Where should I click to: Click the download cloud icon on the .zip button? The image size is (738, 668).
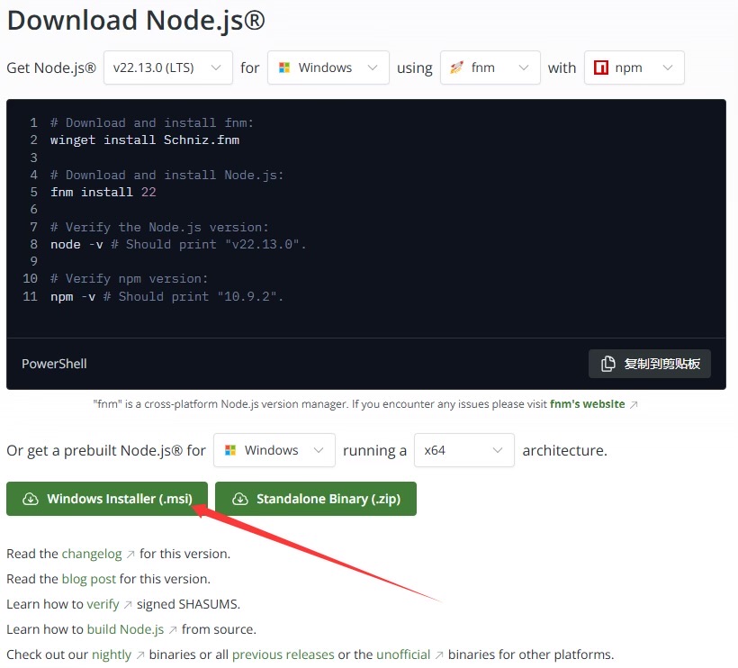coord(240,499)
